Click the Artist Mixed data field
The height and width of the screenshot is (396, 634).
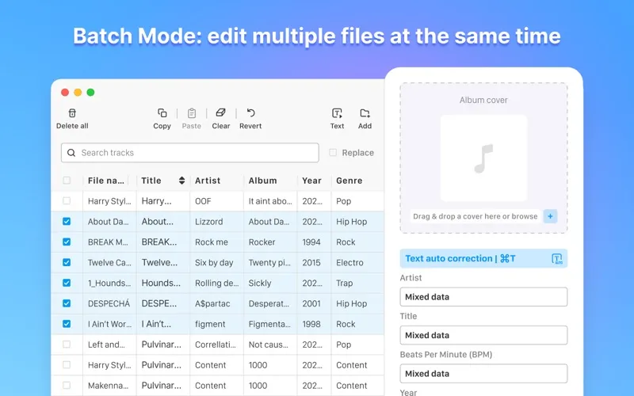pyautogui.click(x=483, y=297)
